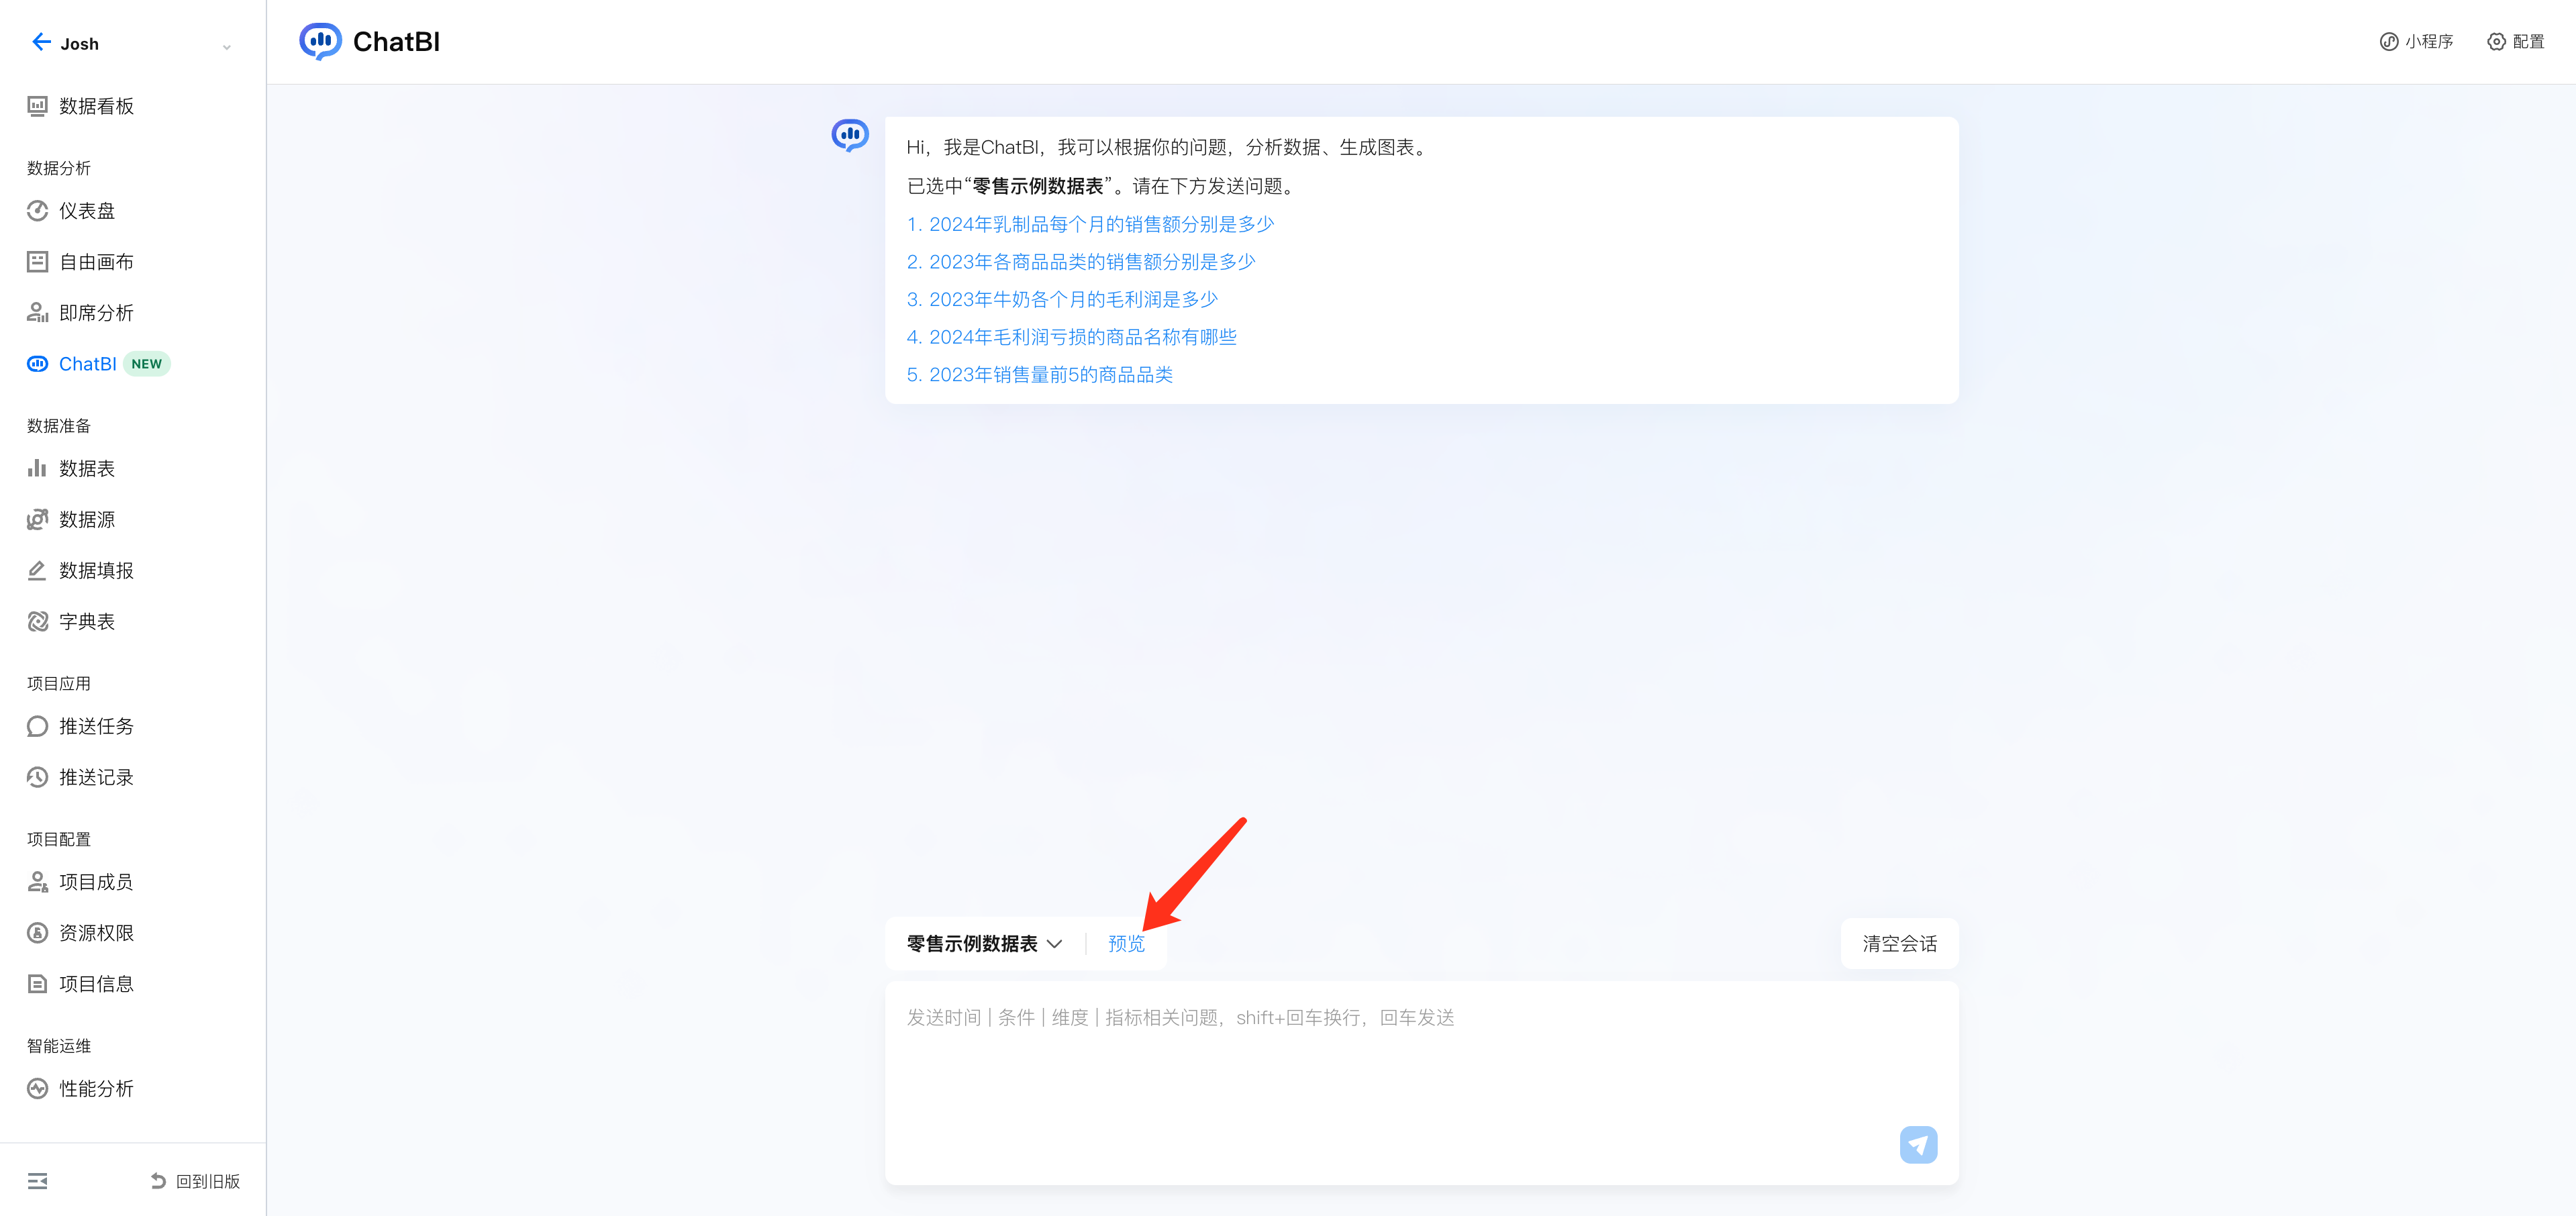Open the 零售示例数据表 table selector dropdown

tap(984, 943)
